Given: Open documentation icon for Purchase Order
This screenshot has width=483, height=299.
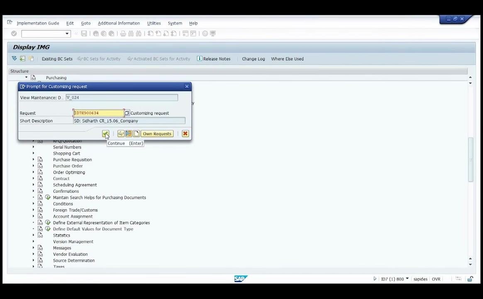Looking at the screenshot, I should (40, 166).
